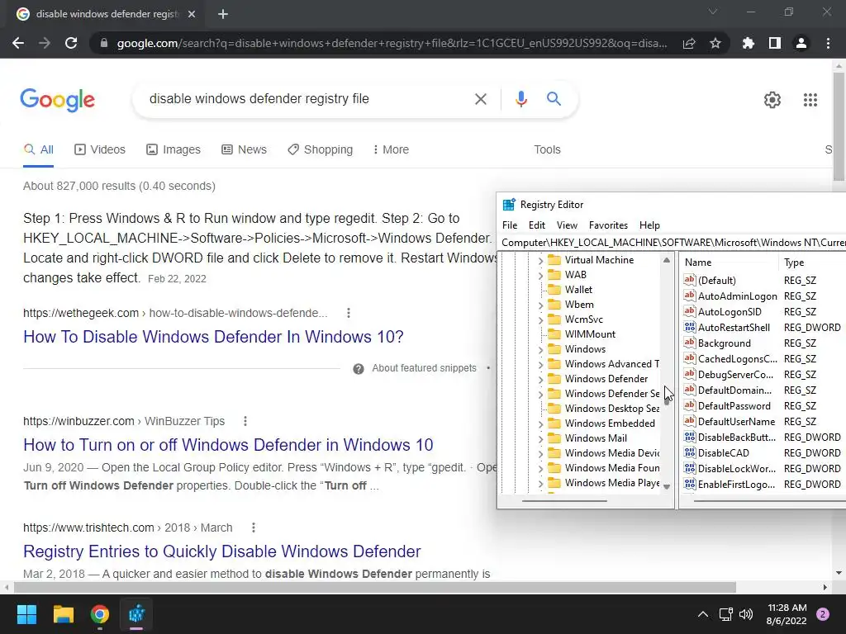Toggle Chrome side panel icon

pyautogui.click(x=775, y=43)
